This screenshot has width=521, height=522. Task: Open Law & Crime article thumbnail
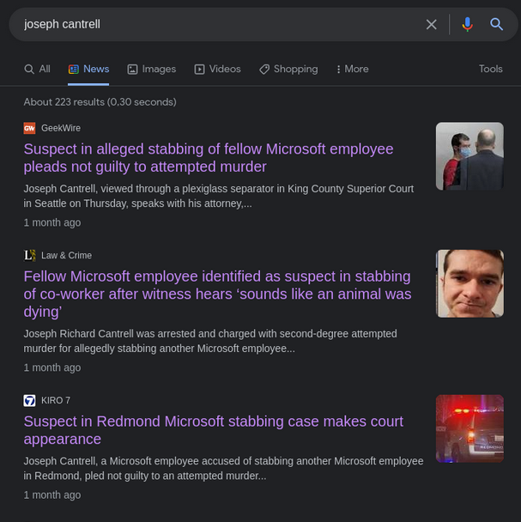[x=470, y=283]
